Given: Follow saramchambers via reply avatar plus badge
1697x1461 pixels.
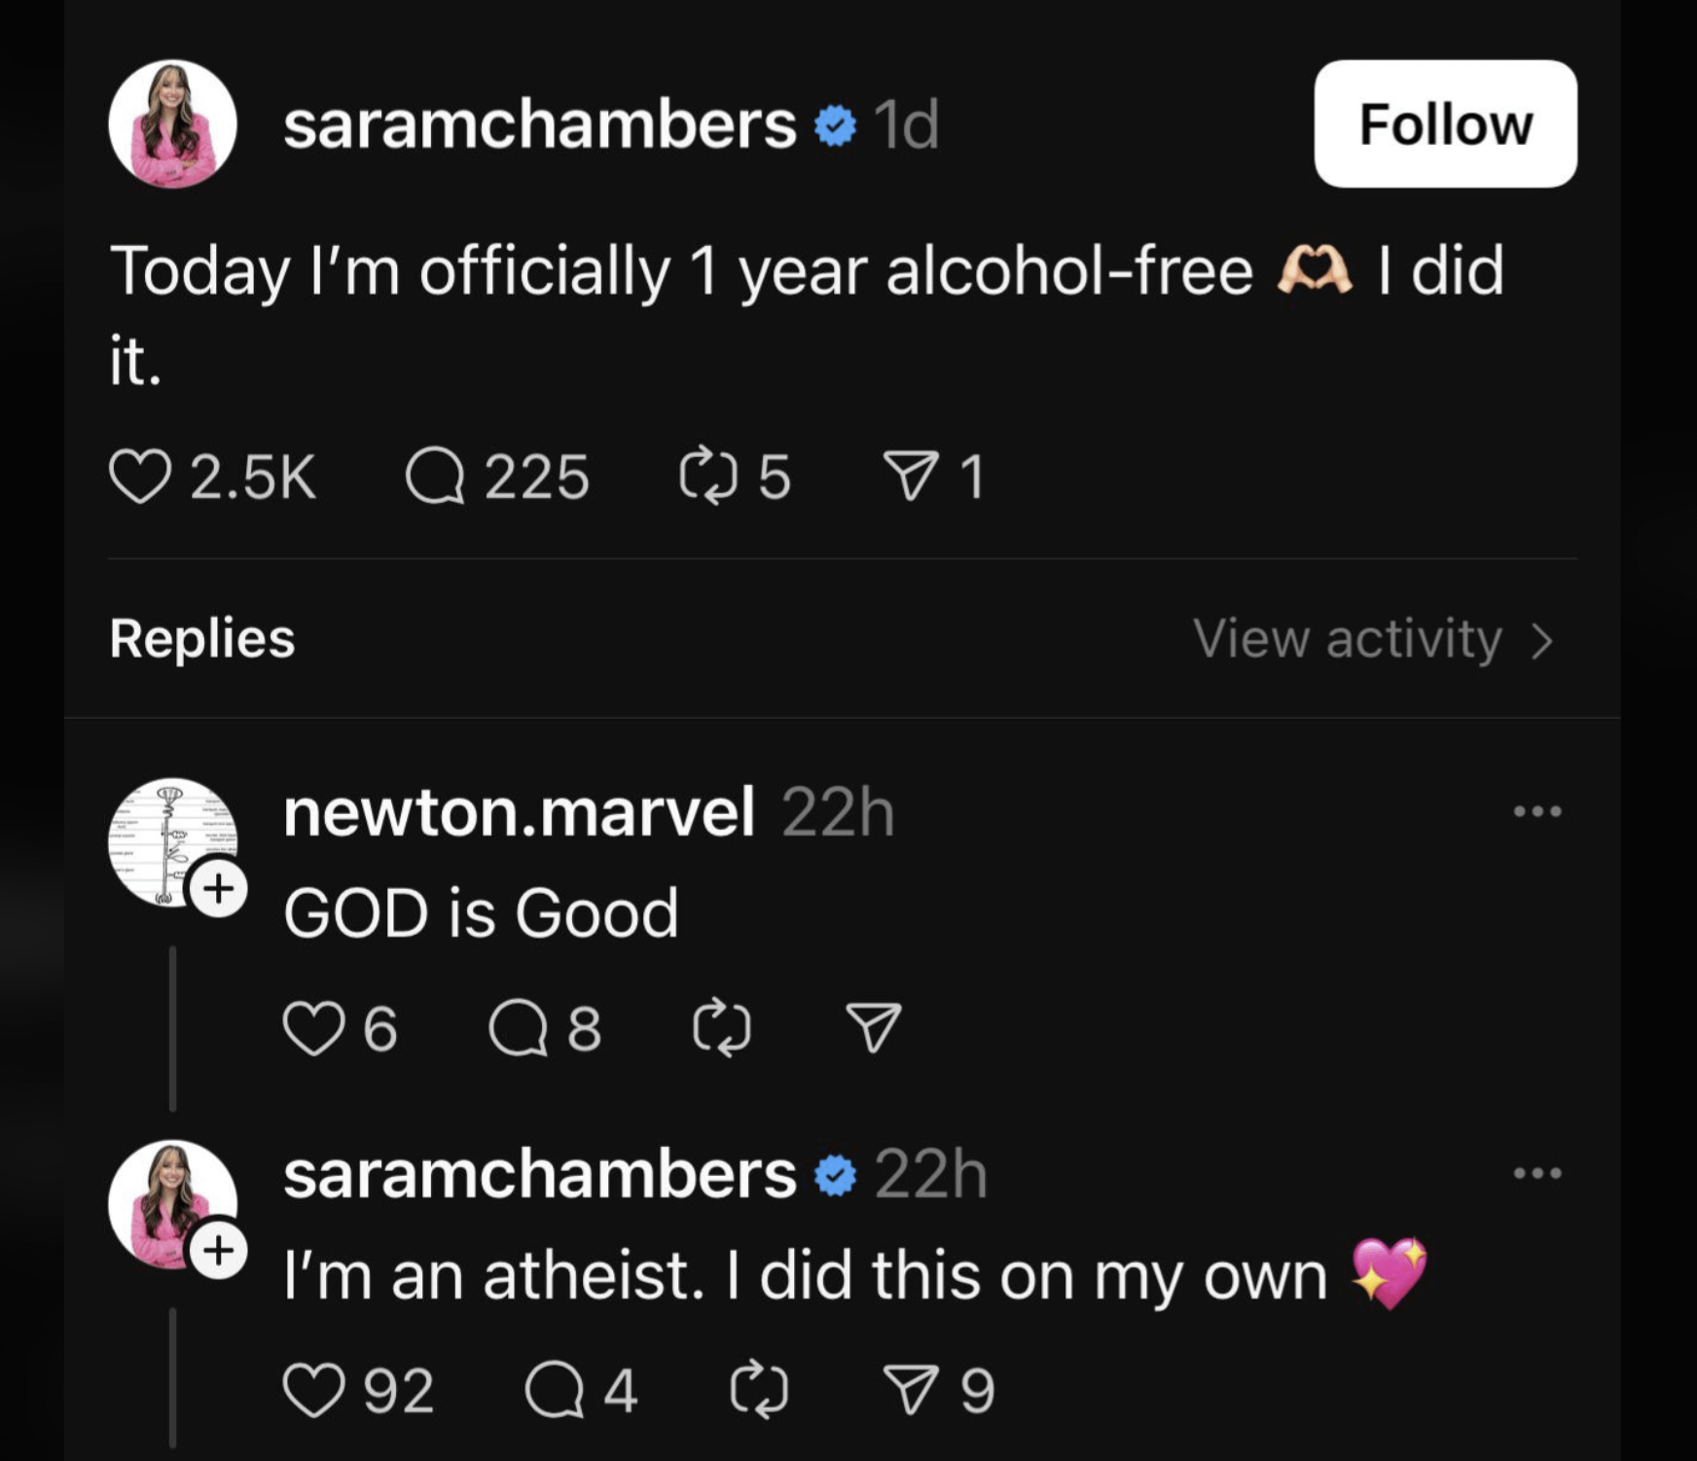Looking at the screenshot, I should [218, 1249].
